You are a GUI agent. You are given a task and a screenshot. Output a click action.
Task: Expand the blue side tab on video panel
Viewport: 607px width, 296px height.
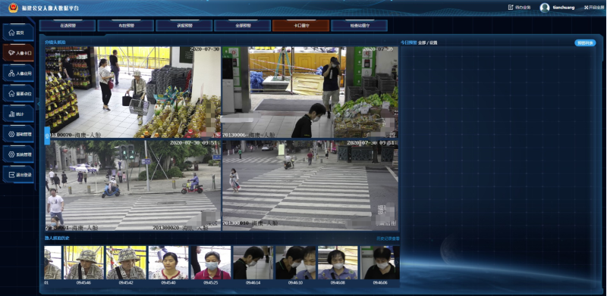point(47,136)
